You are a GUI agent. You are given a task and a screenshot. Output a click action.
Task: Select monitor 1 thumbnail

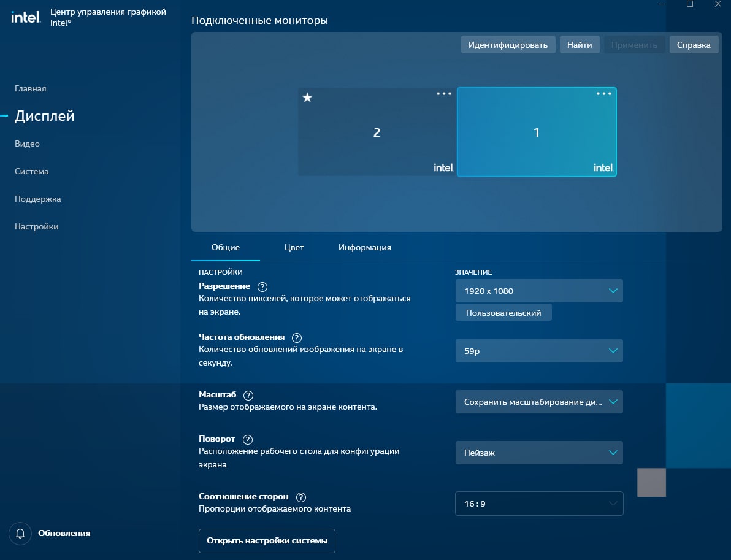[x=537, y=132]
